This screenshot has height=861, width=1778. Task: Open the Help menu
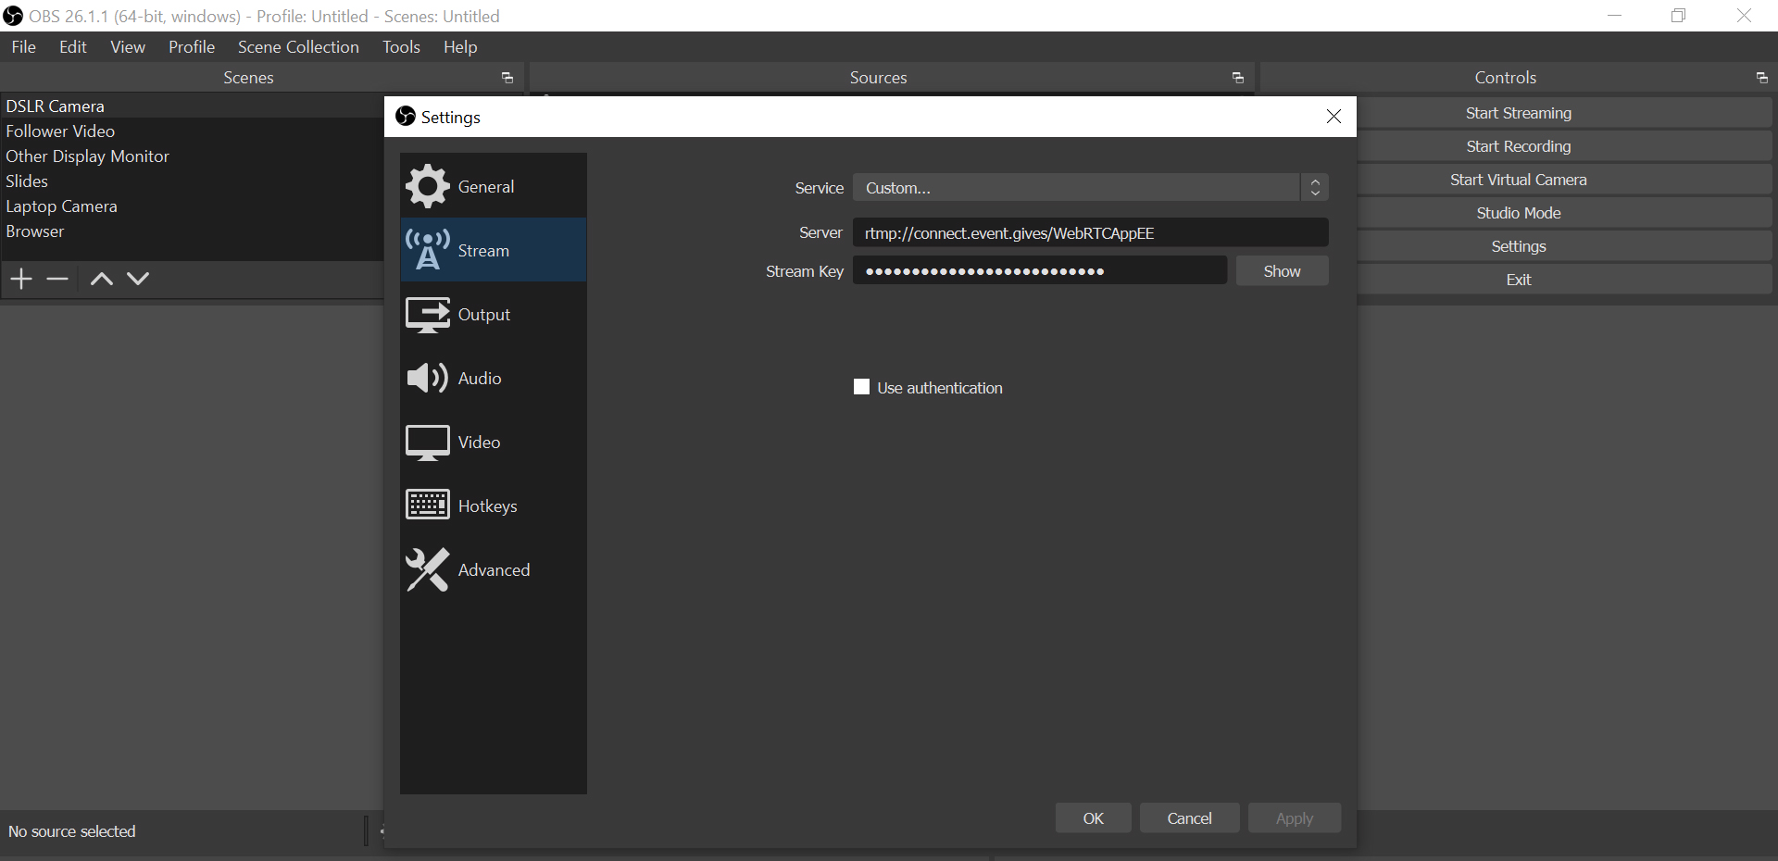point(460,47)
